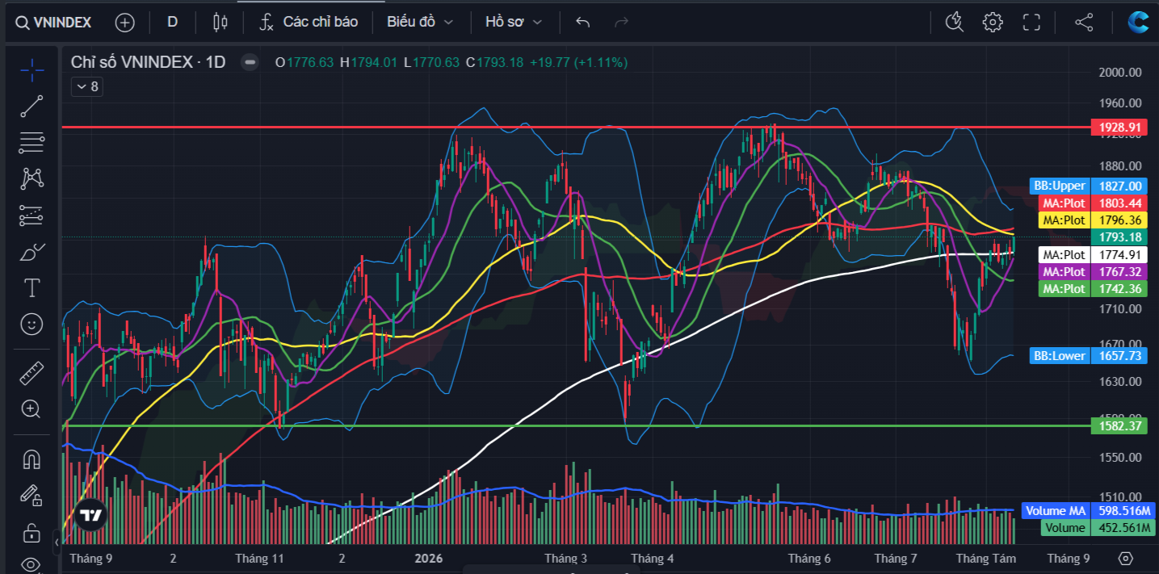The height and width of the screenshot is (574, 1159).
Task: Share the chart
Action: click(x=1084, y=22)
